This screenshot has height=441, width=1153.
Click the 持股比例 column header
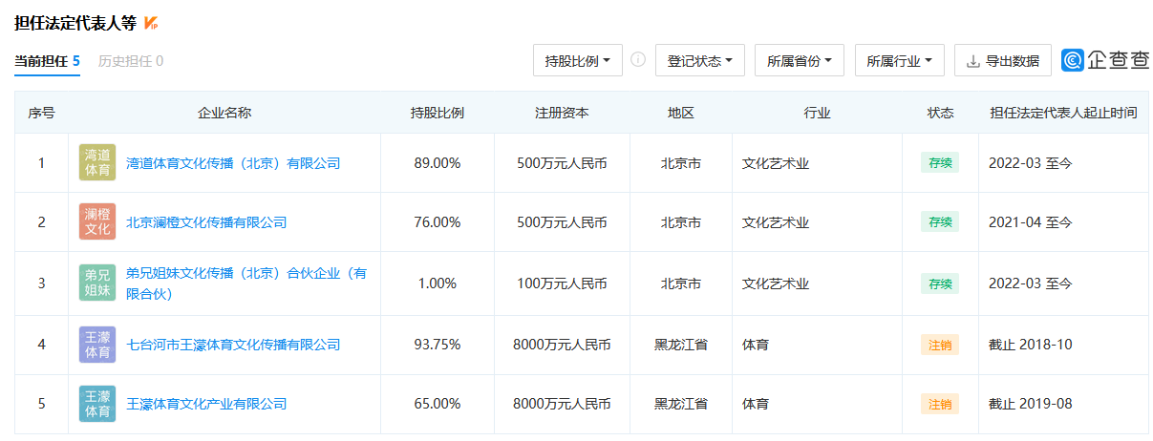(x=438, y=113)
